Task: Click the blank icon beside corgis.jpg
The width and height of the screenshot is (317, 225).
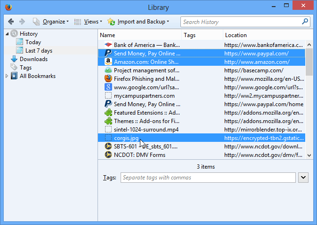Action: [x=108, y=138]
